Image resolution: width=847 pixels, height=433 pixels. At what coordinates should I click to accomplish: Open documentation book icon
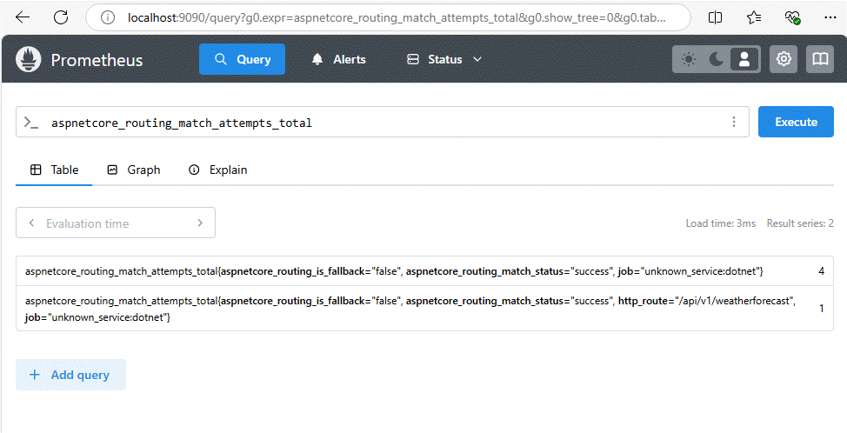coord(820,59)
